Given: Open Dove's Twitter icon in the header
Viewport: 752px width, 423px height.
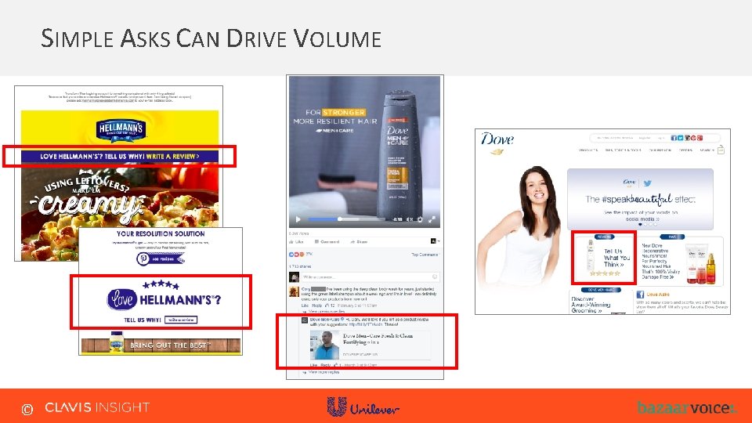Looking at the screenshot, I should pyautogui.click(x=680, y=138).
